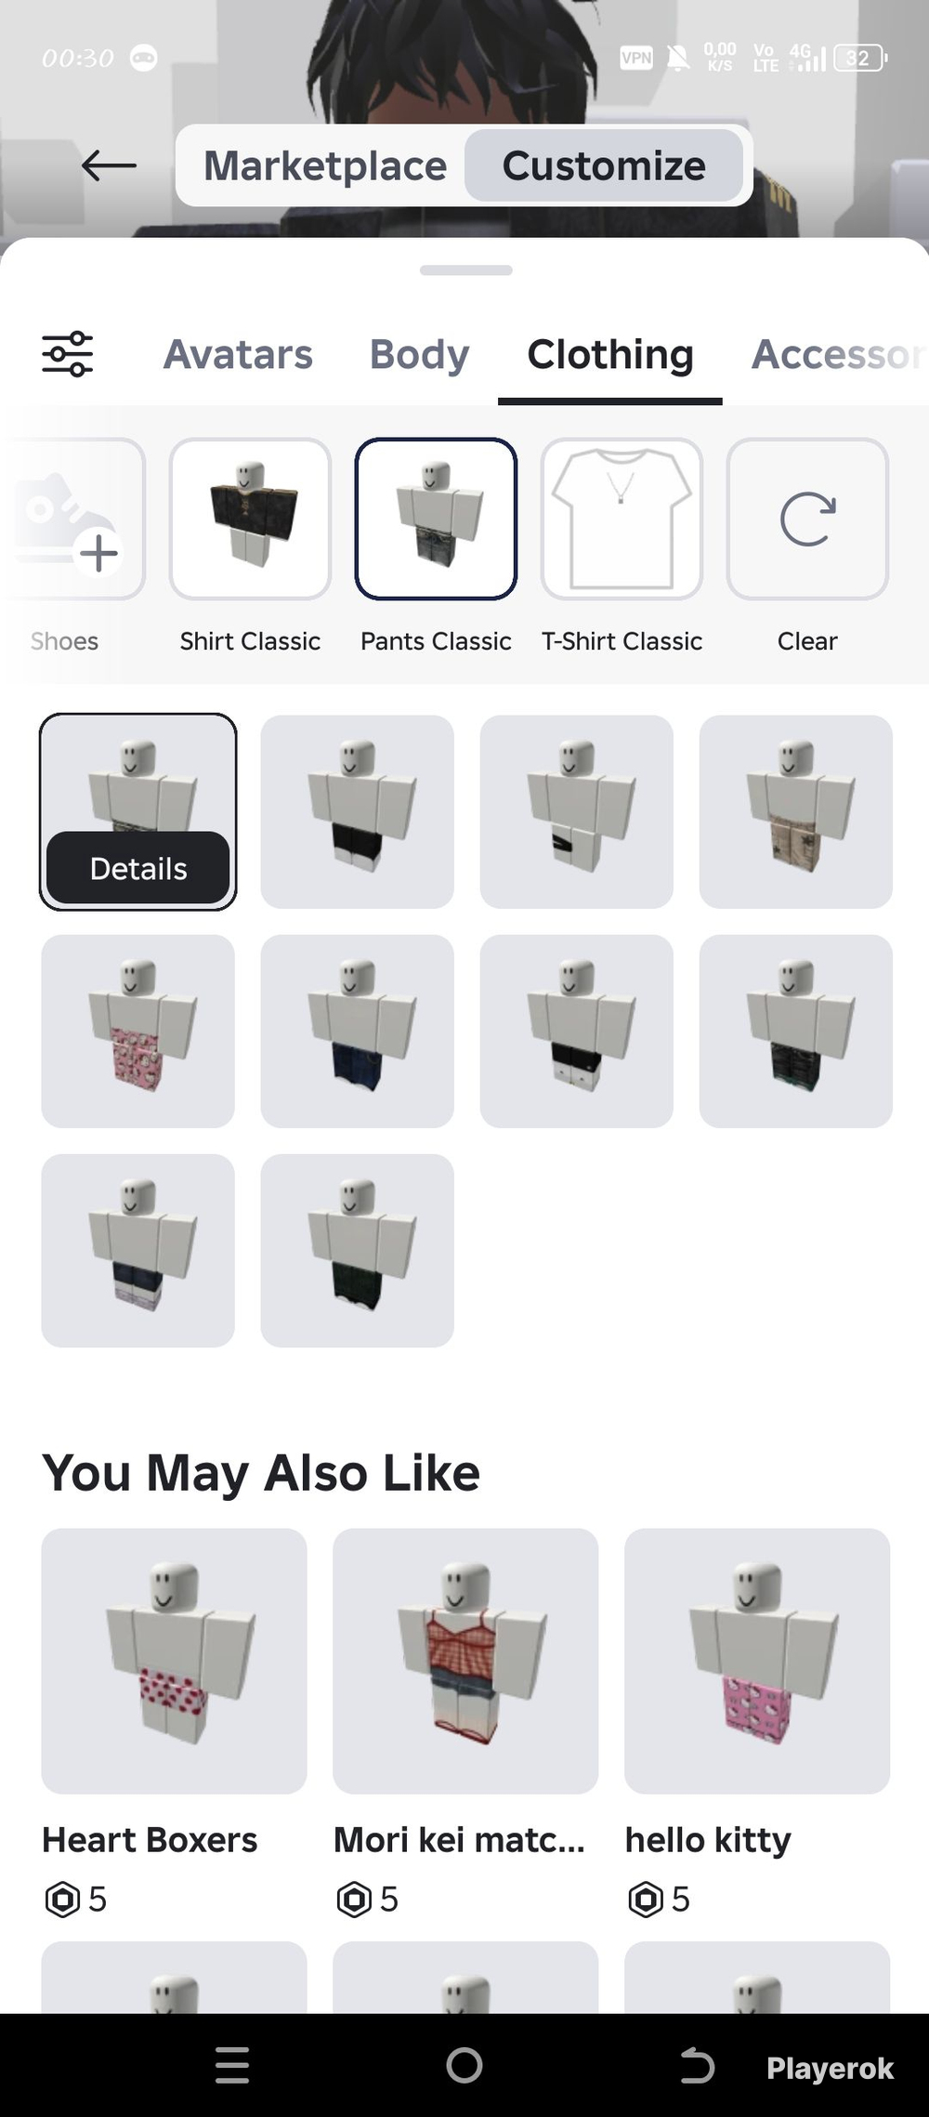Screen dimensions: 929x2117
Task: Open the Heart Boxers item
Action: click(x=174, y=1661)
